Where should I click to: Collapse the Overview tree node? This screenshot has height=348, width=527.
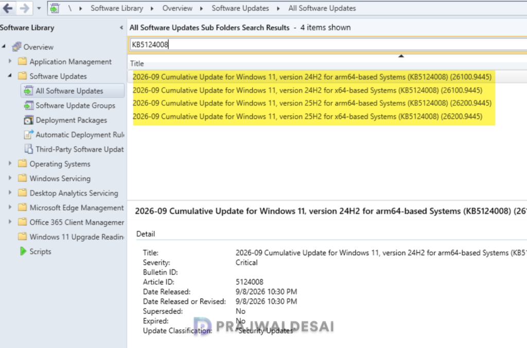coord(4,46)
